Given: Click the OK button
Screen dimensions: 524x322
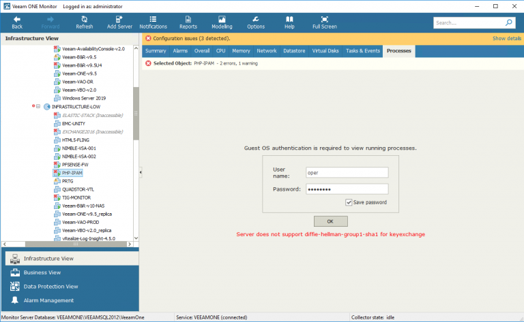Looking at the screenshot, I should pyautogui.click(x=330, y=221).
